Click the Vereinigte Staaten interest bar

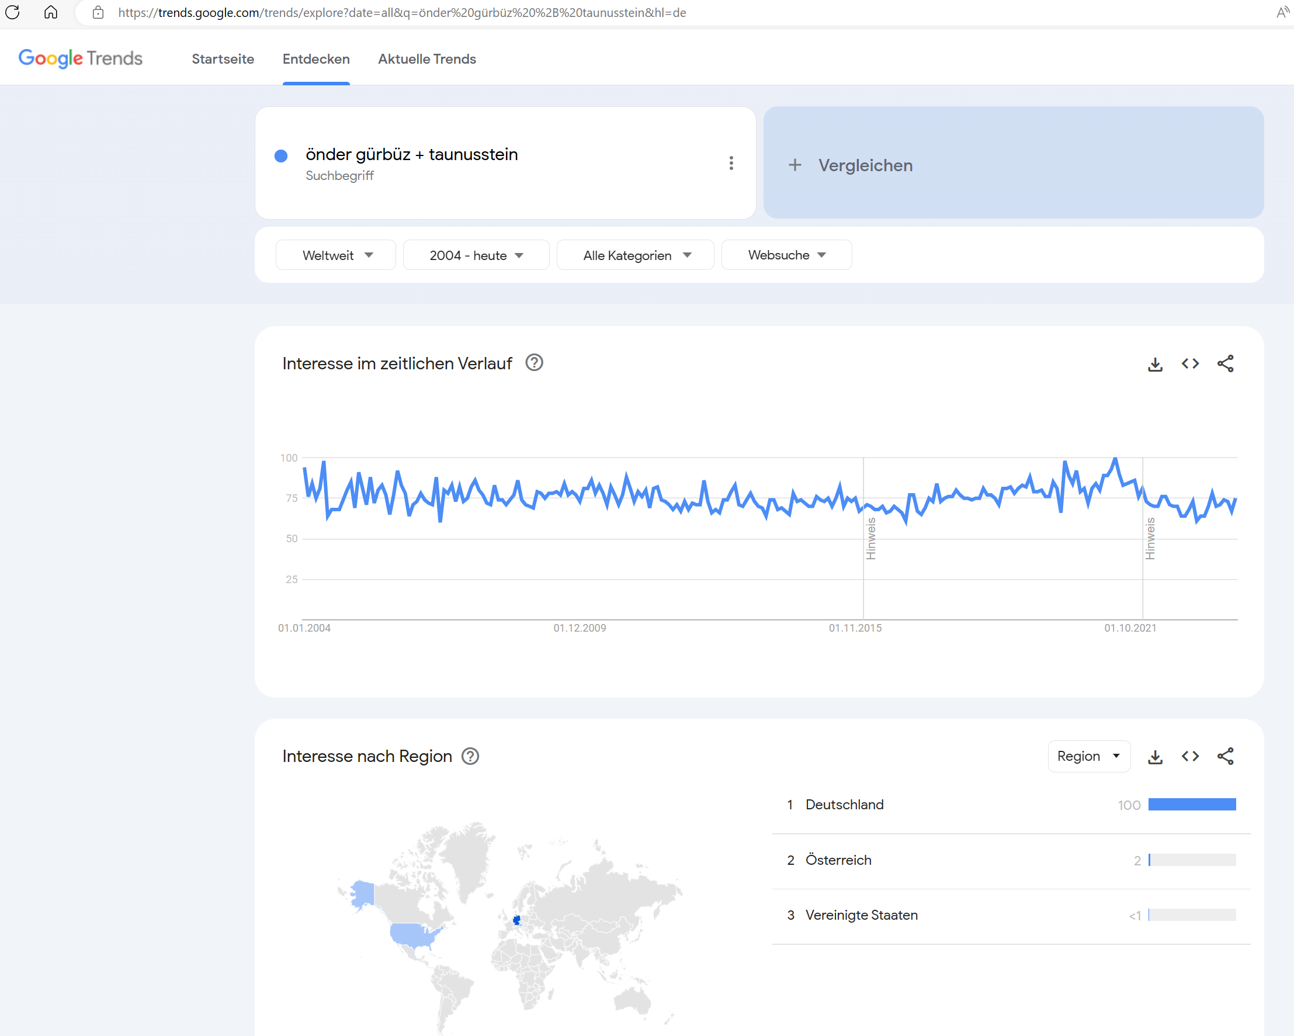pyautogui.click(x=1192, y=916)
